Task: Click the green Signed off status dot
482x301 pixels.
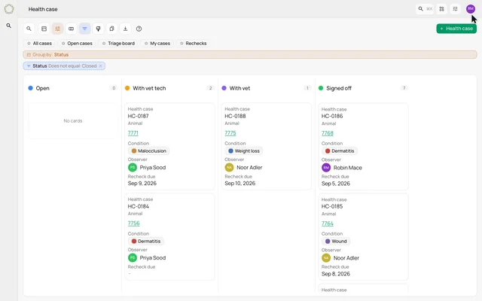Action: click(x=321, y=88)
